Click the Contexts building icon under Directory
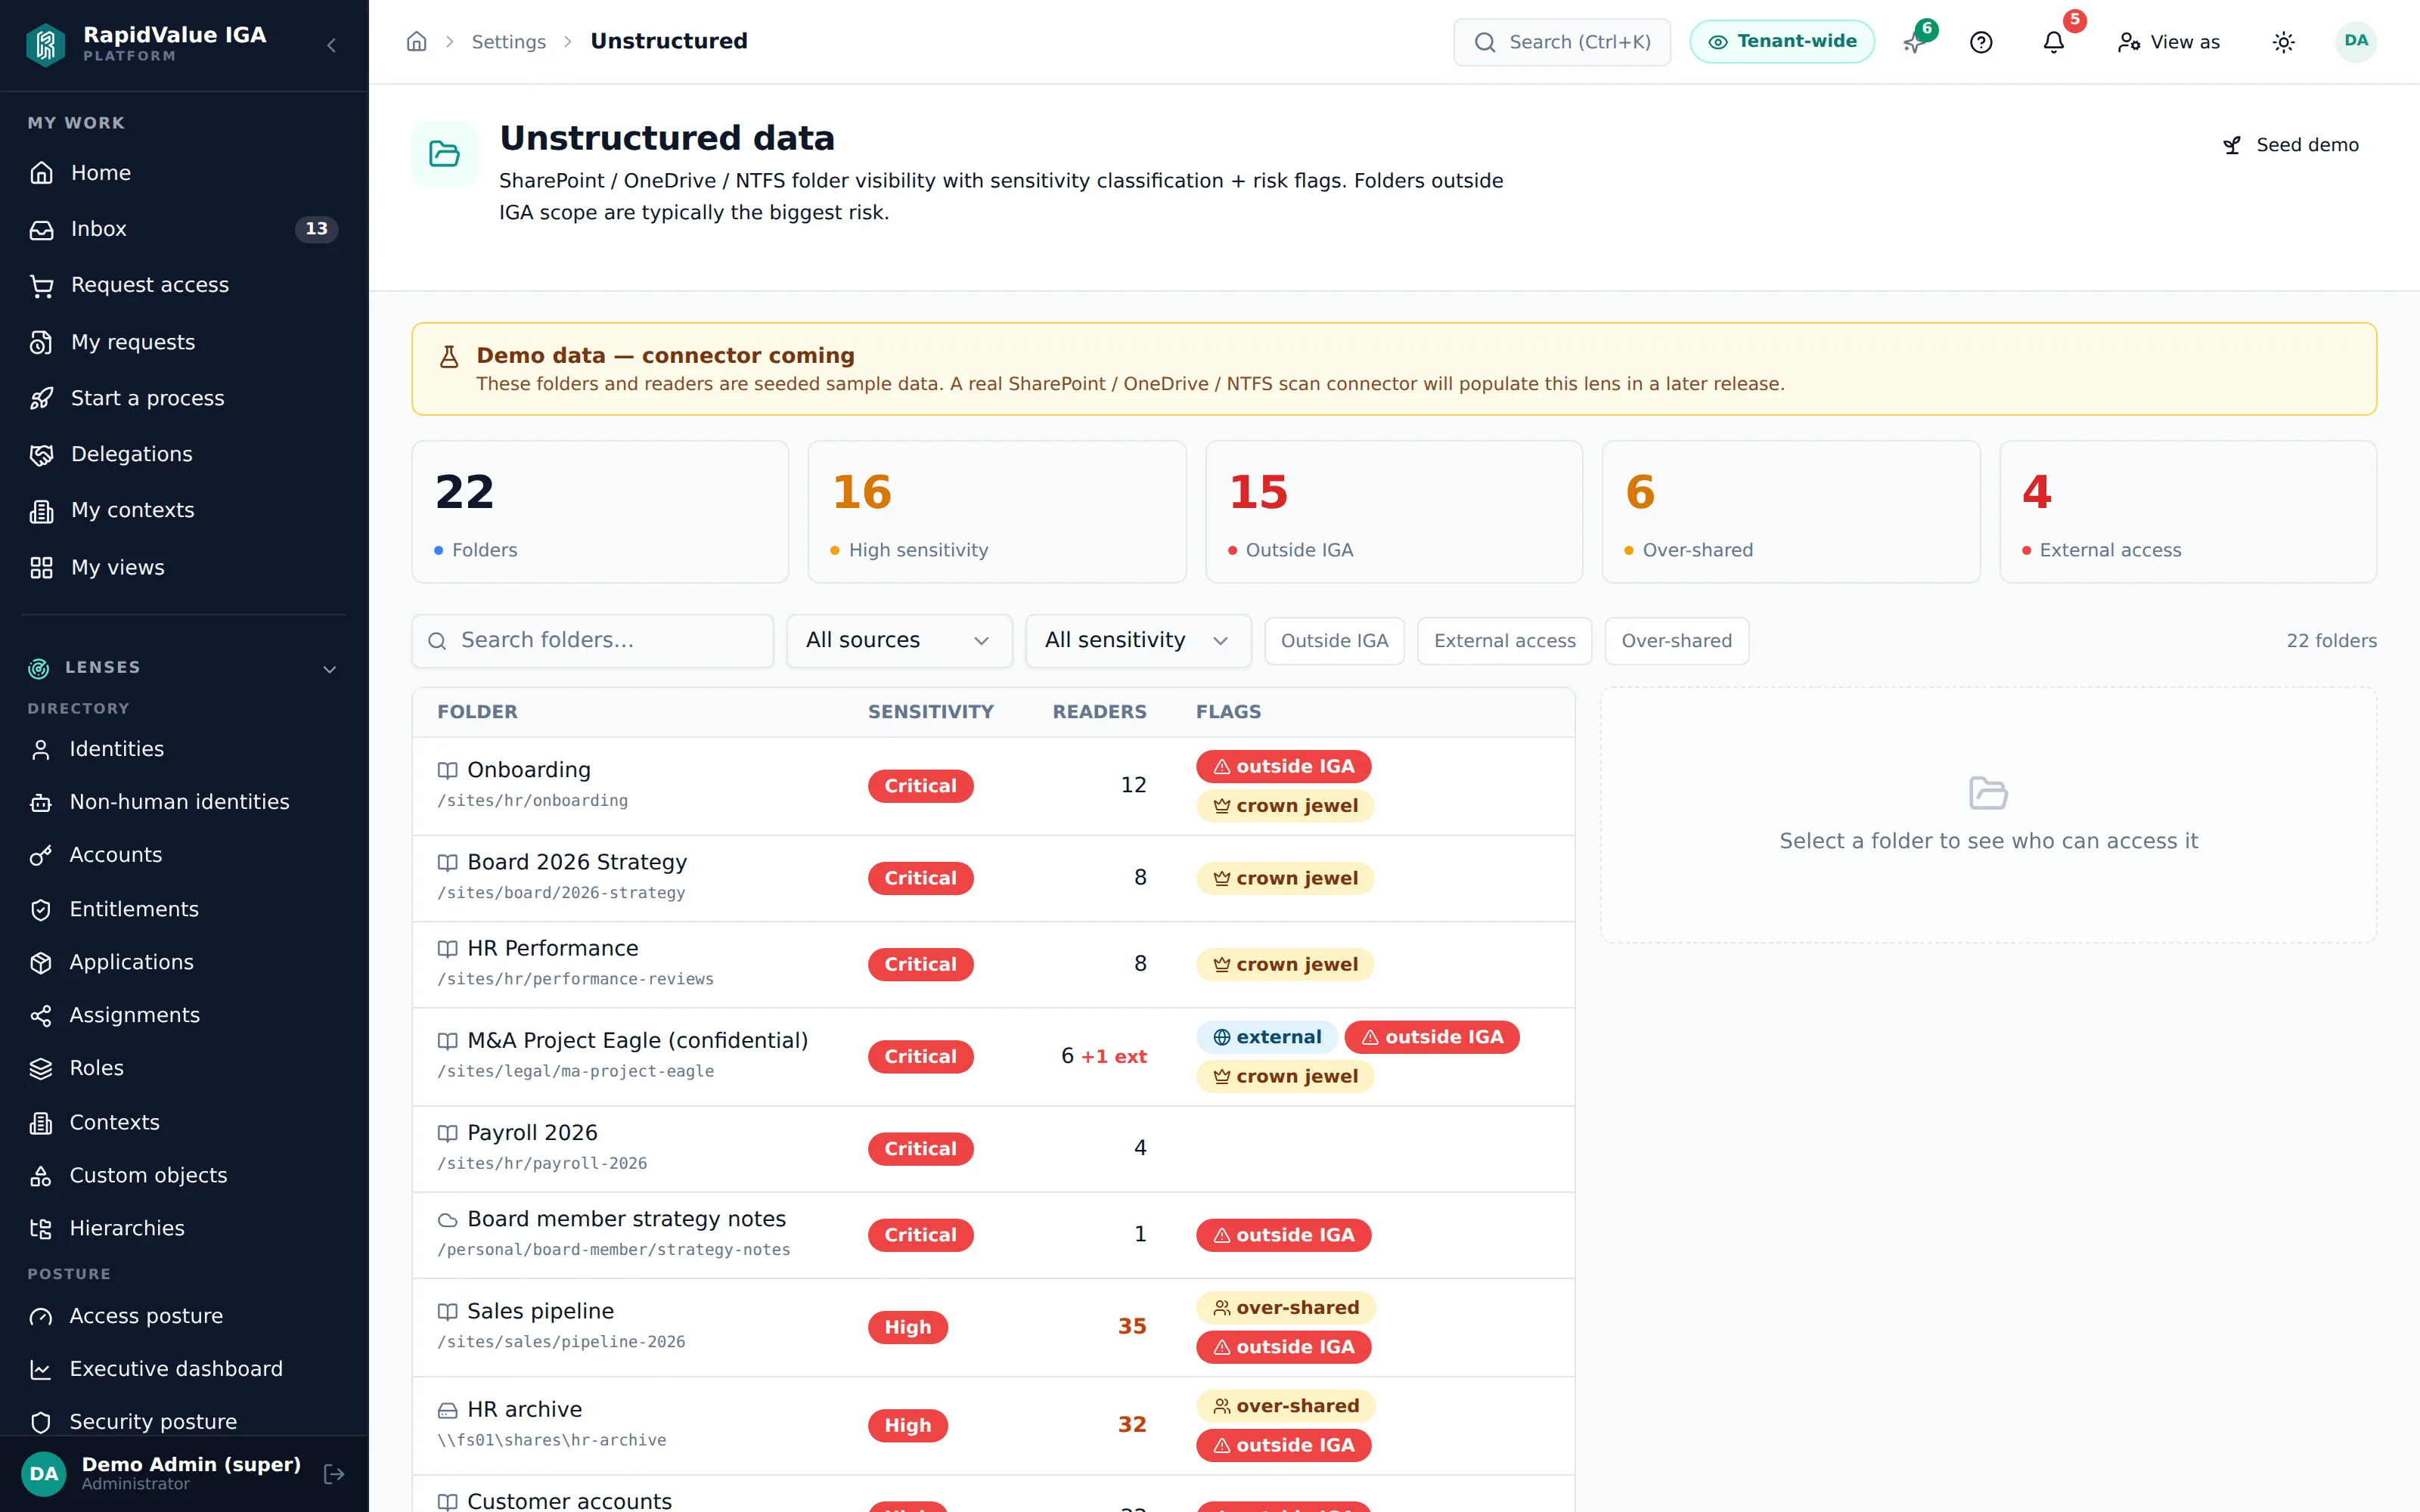The width and height of the screenshot is (2420, 1512). 40,1122
